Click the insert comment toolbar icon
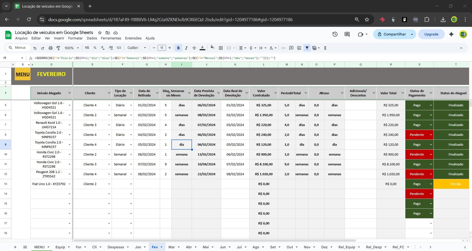The image size is (472, 251). click(291, 48)
